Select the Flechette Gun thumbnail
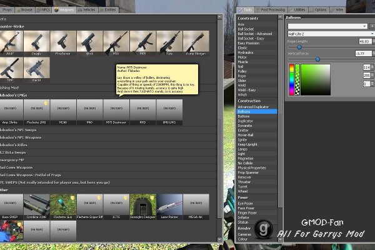The width and height of the screenshot is (375, 250). (63, 207)
